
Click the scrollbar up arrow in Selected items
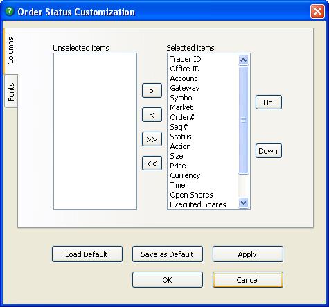[x=243, y=60]
